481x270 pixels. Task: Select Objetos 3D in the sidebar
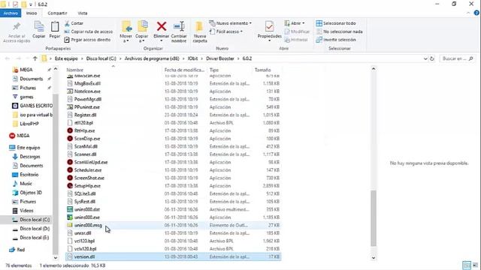[31, 193]
